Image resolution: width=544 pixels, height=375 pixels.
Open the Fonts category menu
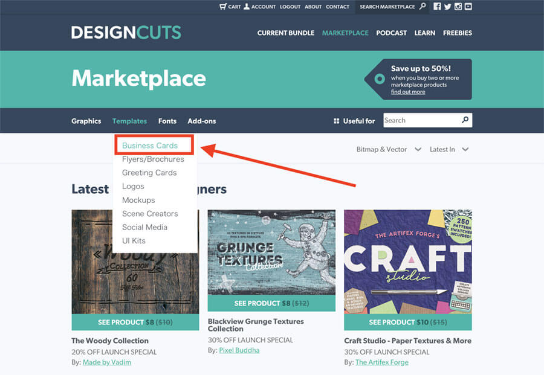point(167,121)
